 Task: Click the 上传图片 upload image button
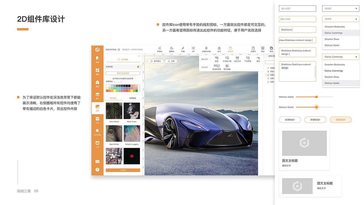click(123, 170)
